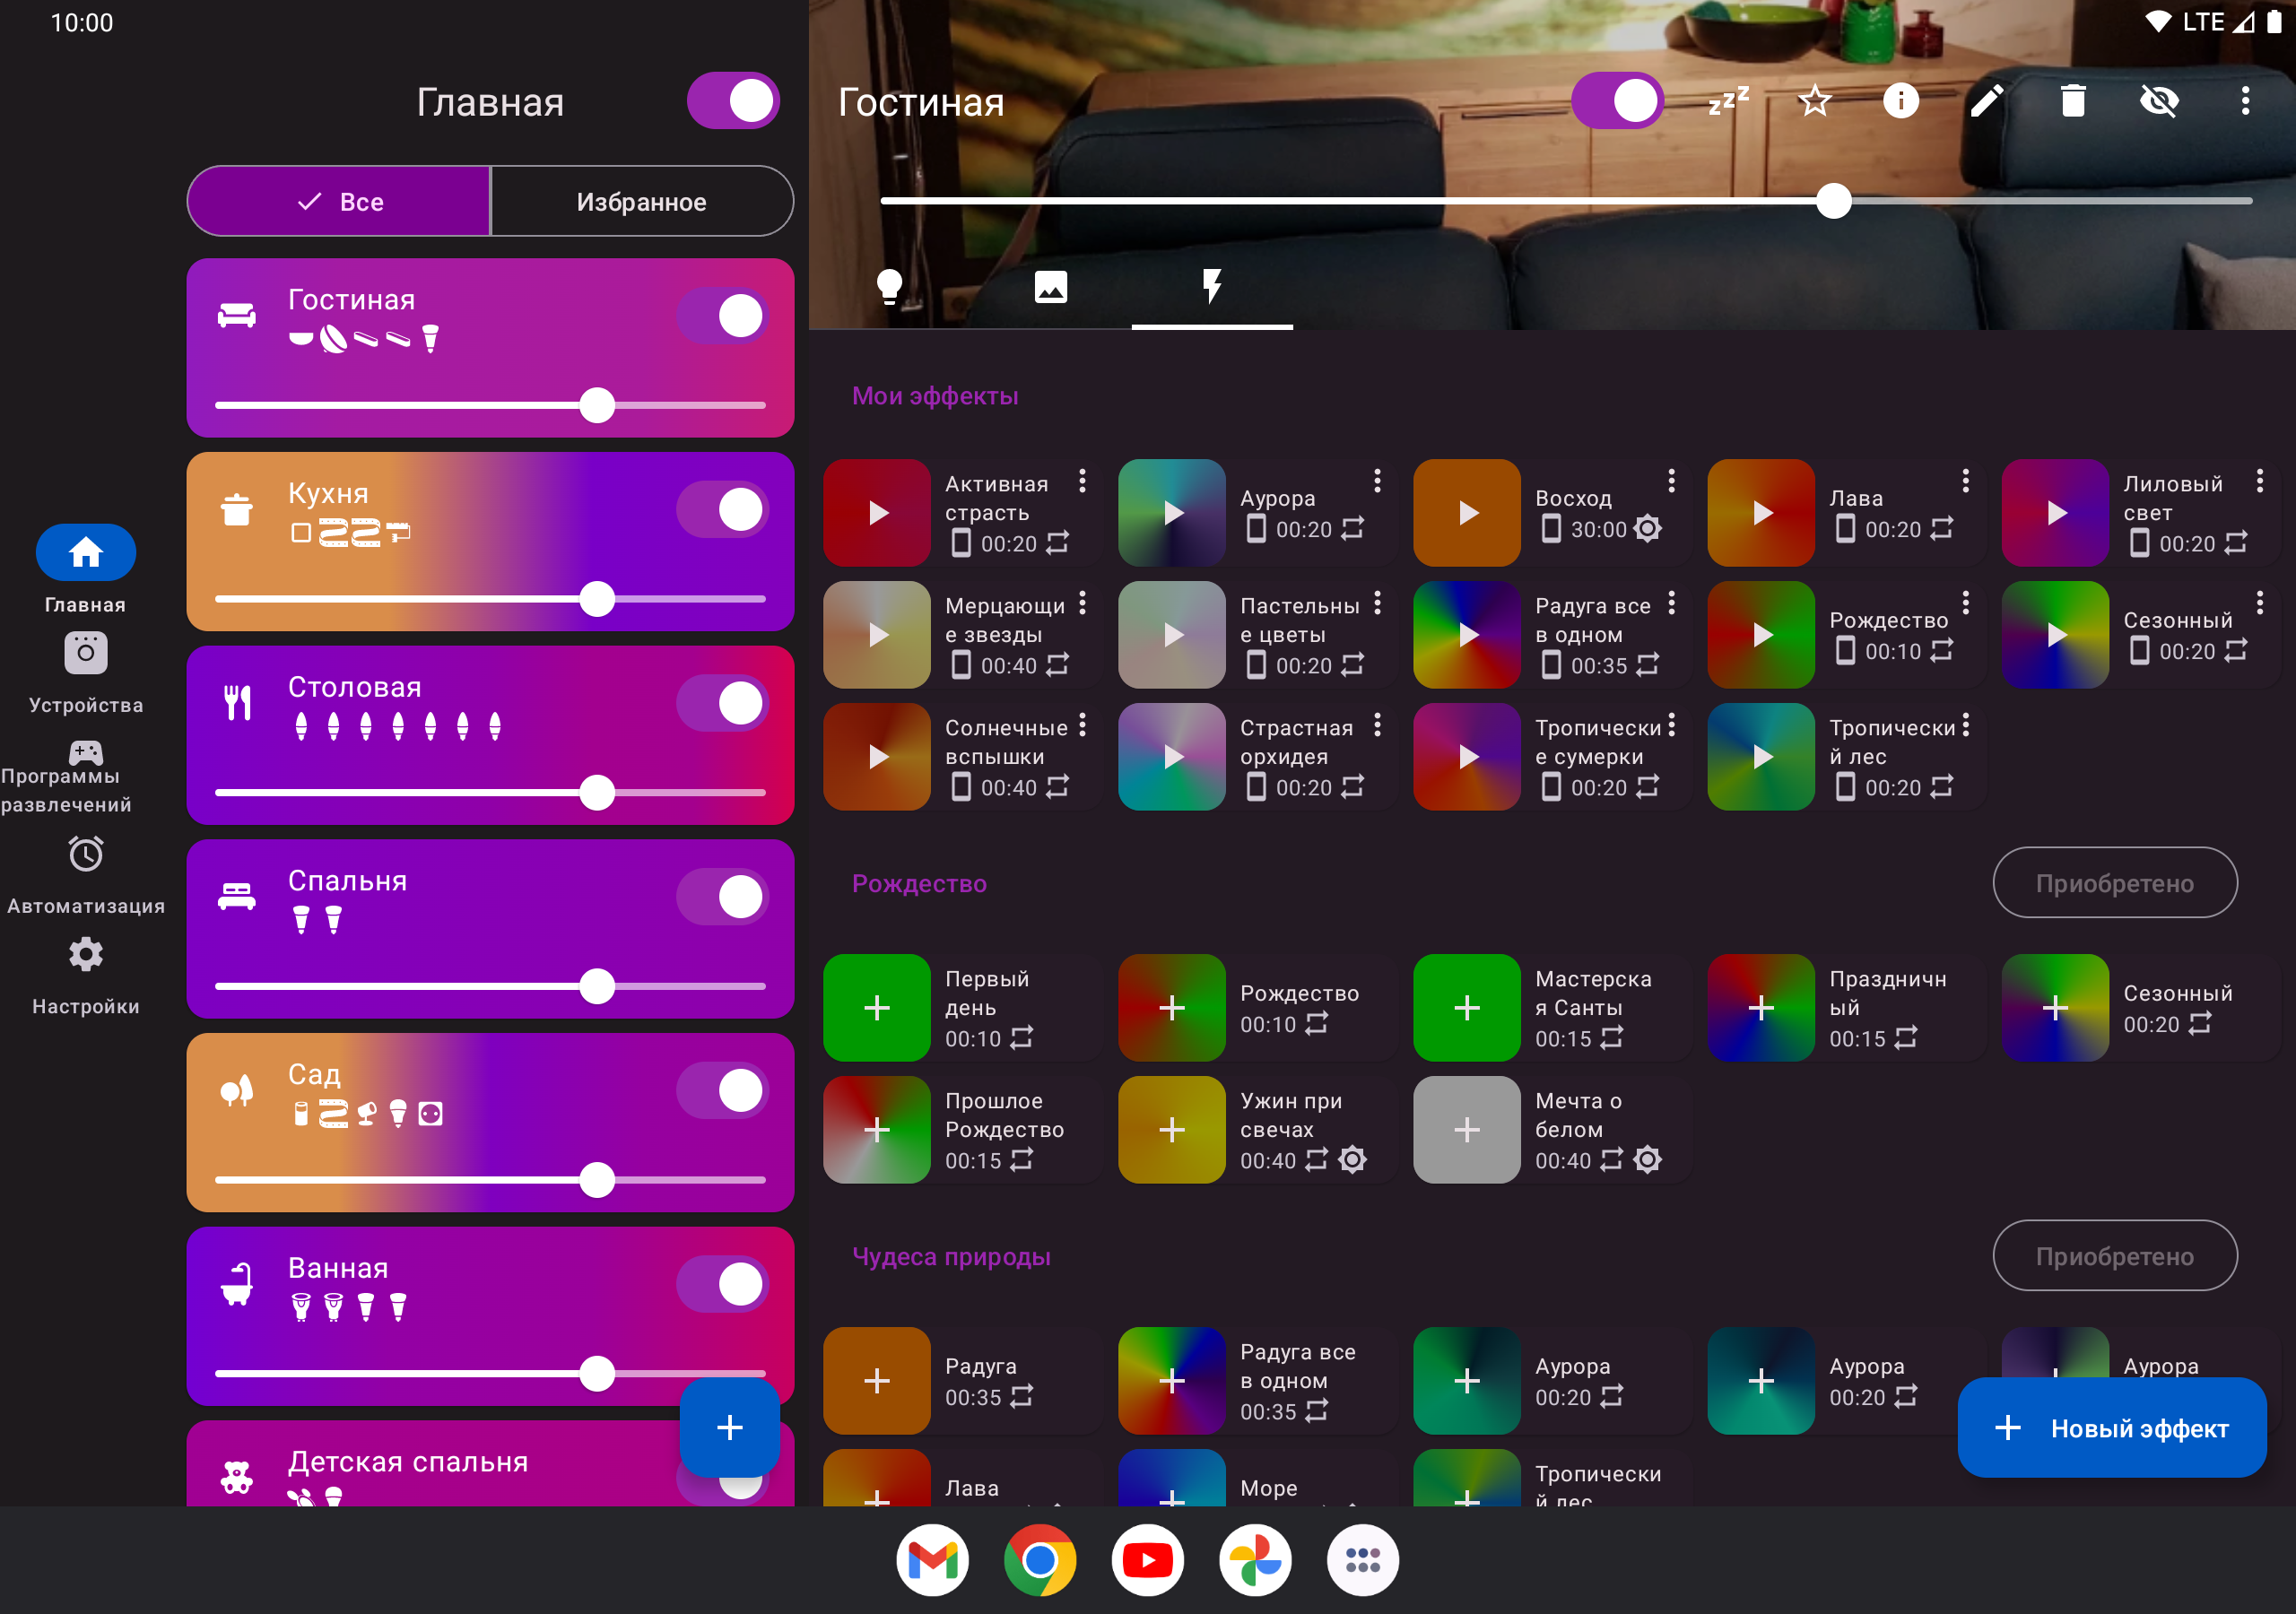Click Приобретено button beside Рождество section
Viewport: 2296px width, 1614px height.
coord(2114,883)
